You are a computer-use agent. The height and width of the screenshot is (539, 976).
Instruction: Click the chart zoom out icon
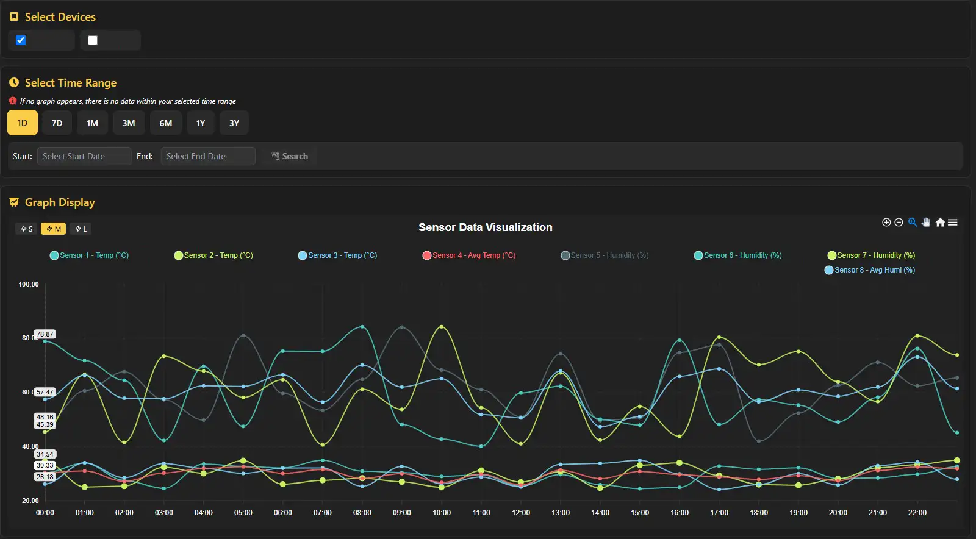(899, 223)
